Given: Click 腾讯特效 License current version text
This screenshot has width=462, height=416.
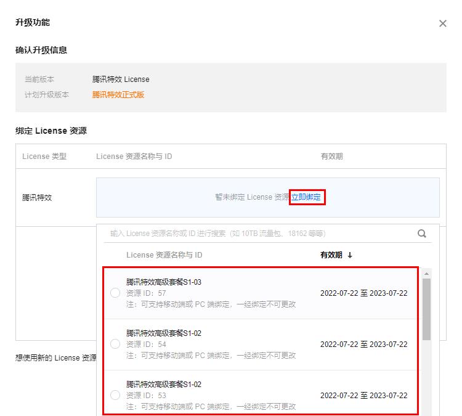Looking at the screenshot, I should 121,80.
